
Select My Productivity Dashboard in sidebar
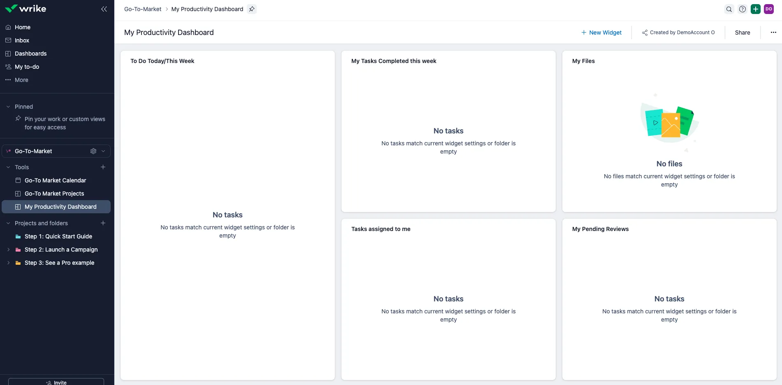(56, 207)
